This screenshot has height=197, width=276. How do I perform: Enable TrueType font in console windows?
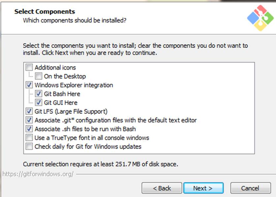(x=29, y=137)
